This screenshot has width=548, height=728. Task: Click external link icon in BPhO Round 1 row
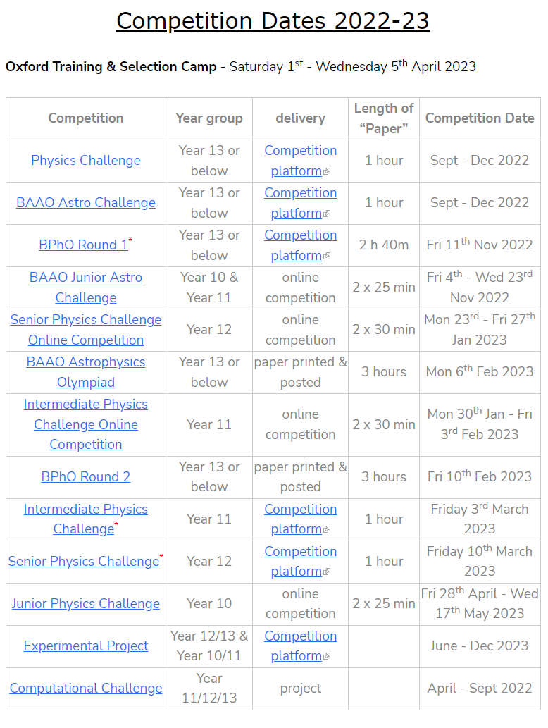coord(327,257)
